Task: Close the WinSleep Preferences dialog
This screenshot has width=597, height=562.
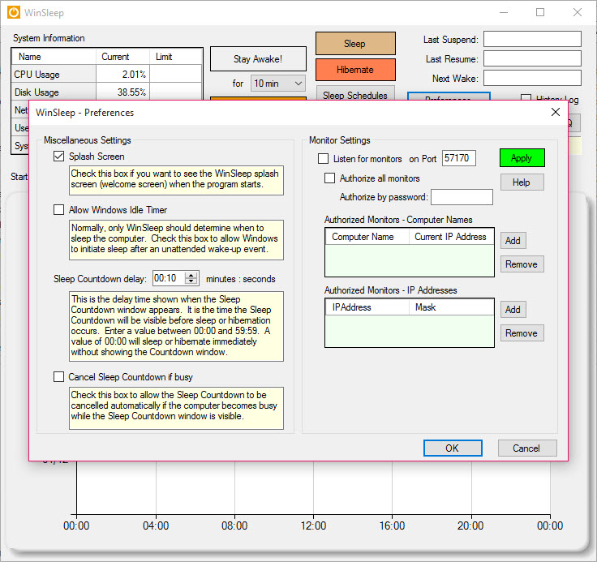Action: 555,113
